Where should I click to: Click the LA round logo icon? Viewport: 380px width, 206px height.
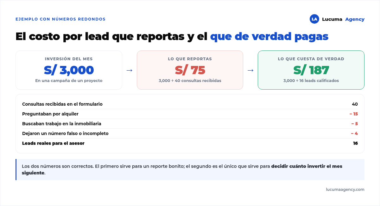click(x=314, y=19)
